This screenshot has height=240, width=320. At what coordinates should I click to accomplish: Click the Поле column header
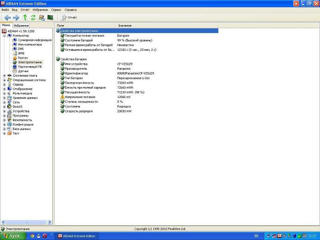61,25
